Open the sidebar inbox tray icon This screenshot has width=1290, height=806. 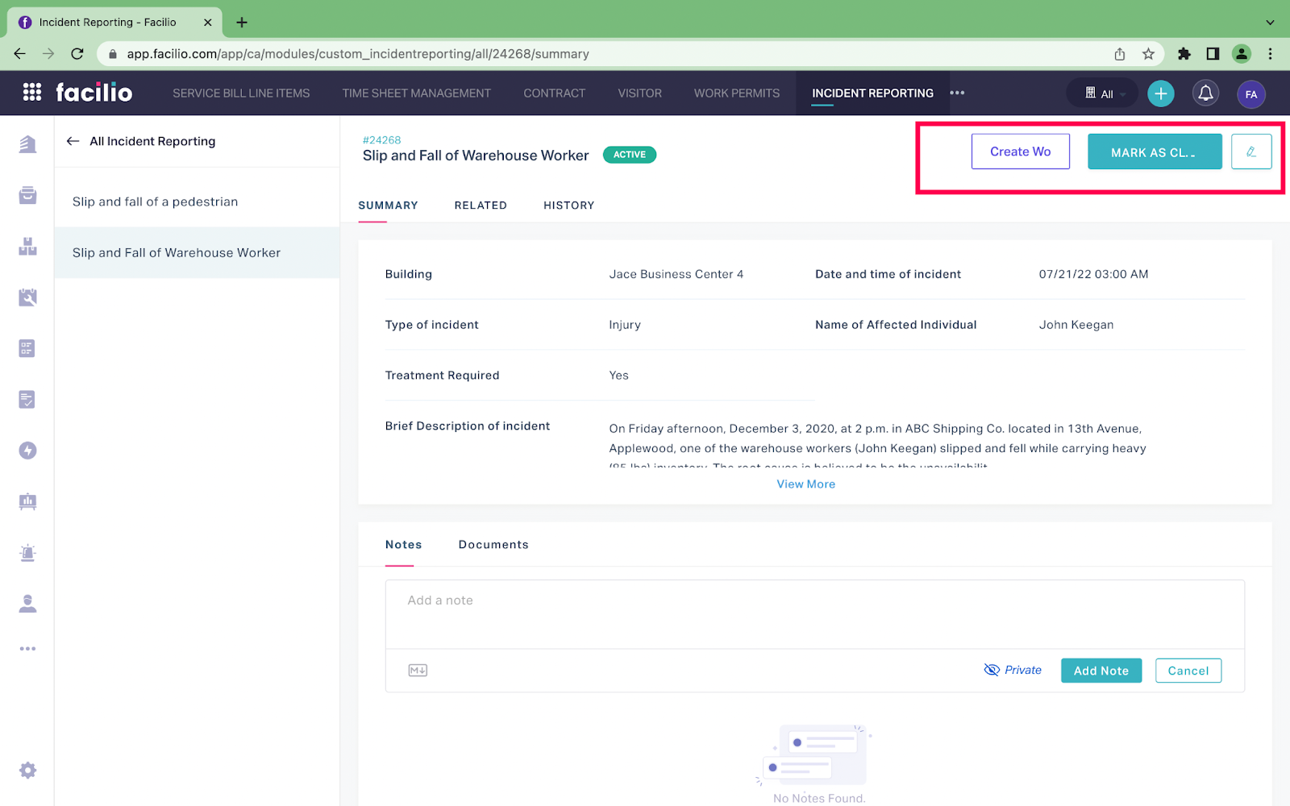point(27,195)
